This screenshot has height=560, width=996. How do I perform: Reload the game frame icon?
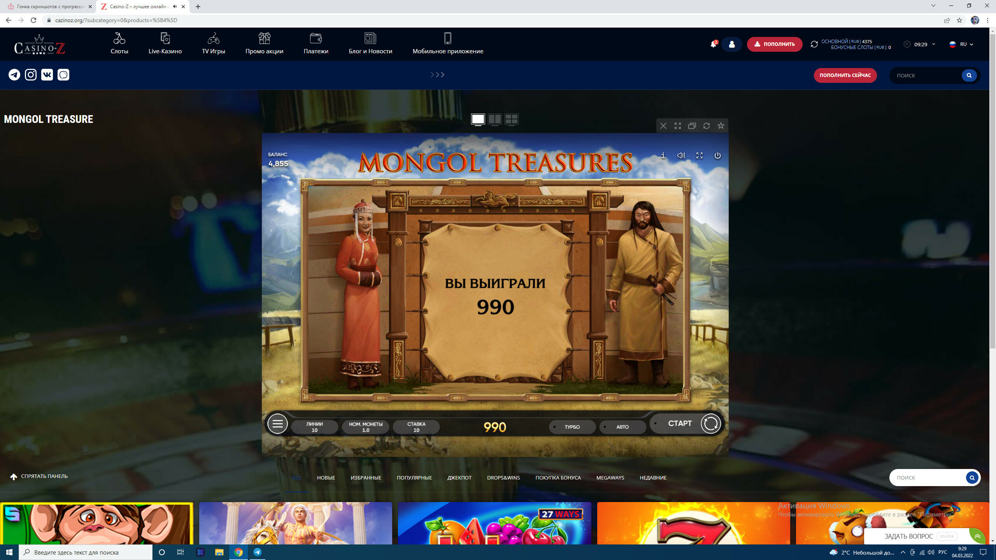point(707,126)
